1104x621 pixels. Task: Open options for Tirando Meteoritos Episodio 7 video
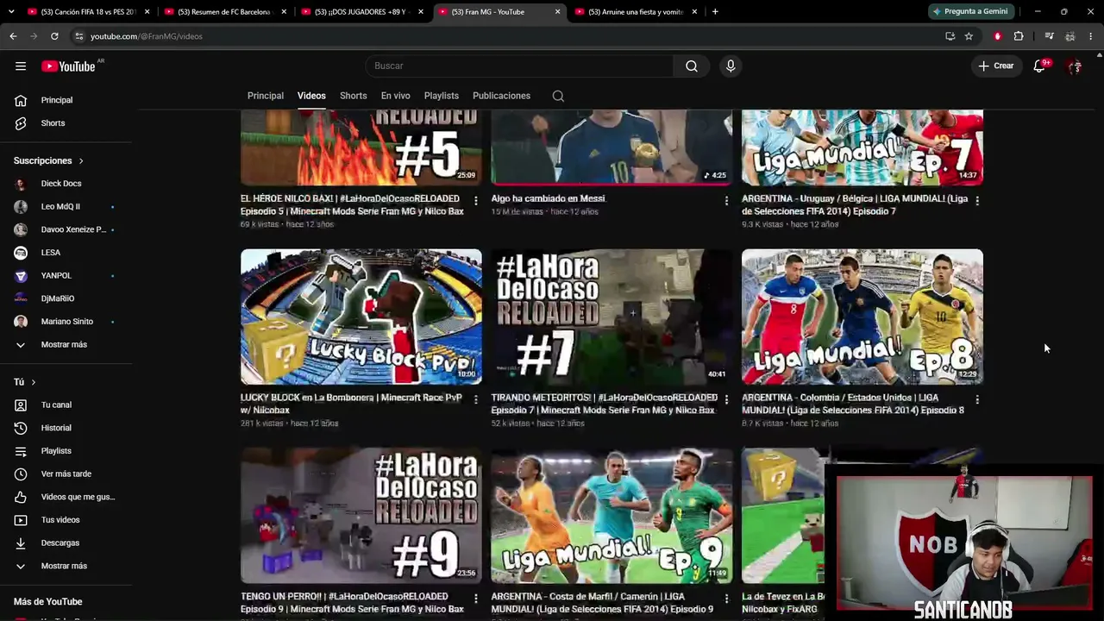[726, 399]
